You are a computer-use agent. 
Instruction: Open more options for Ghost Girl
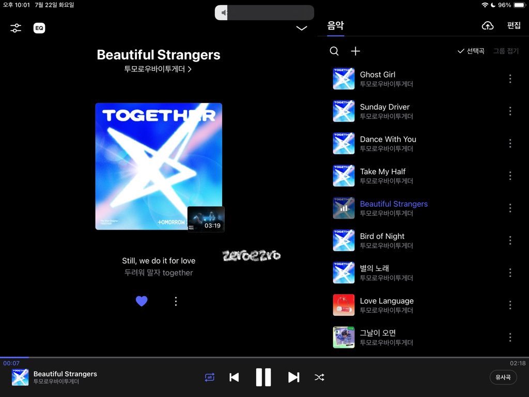pos(510,79)
